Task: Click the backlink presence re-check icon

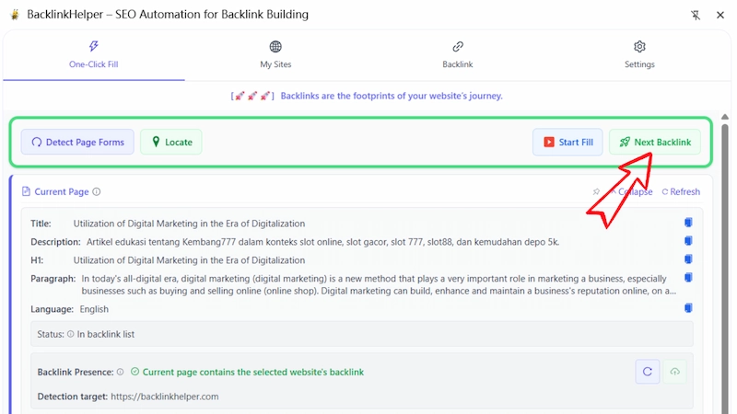Action: pos(648,372)
